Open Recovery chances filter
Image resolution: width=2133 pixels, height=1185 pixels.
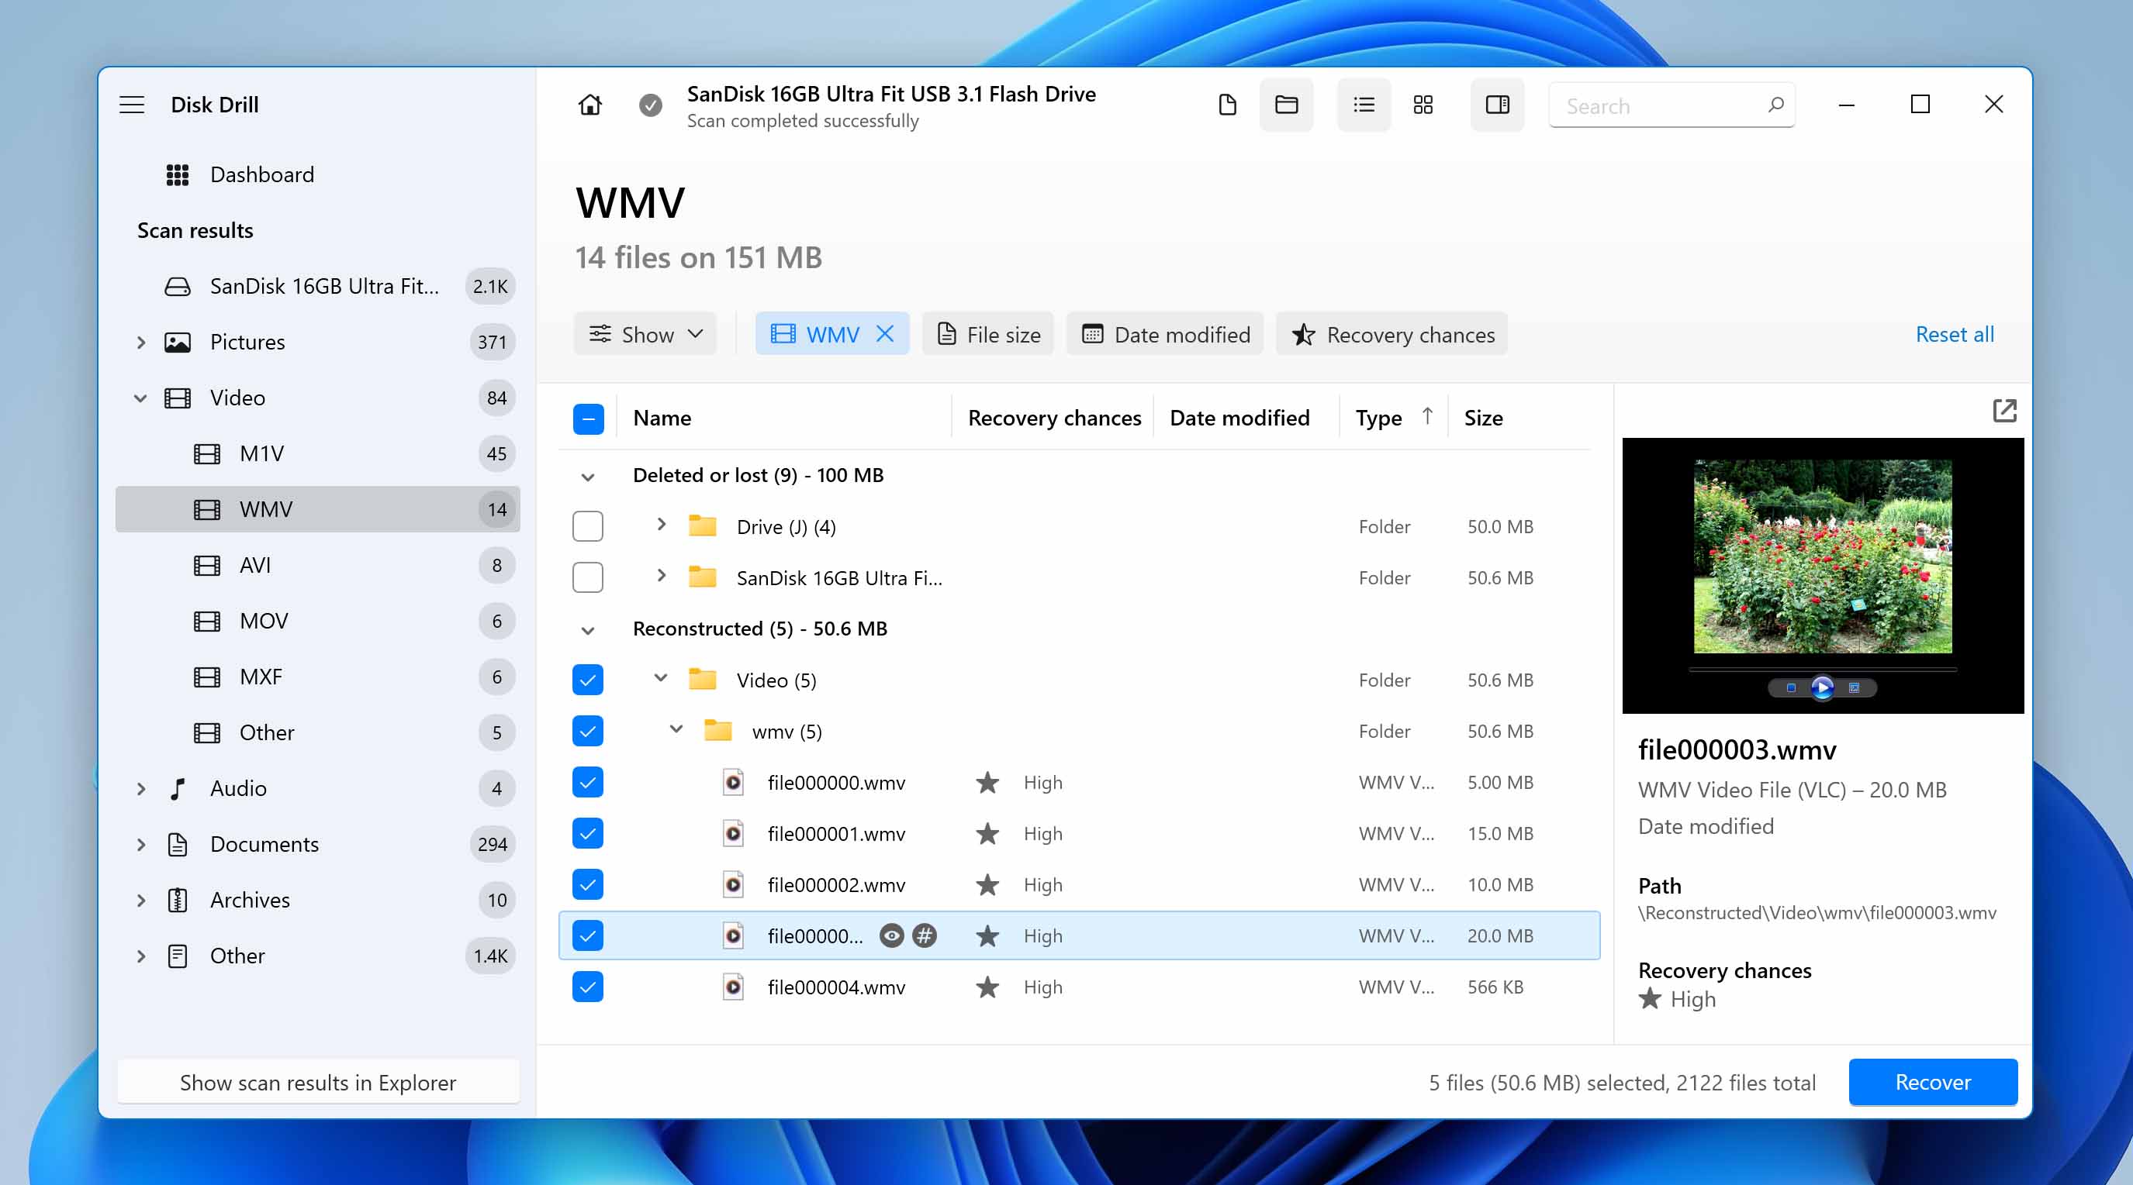coord(1392,334)
